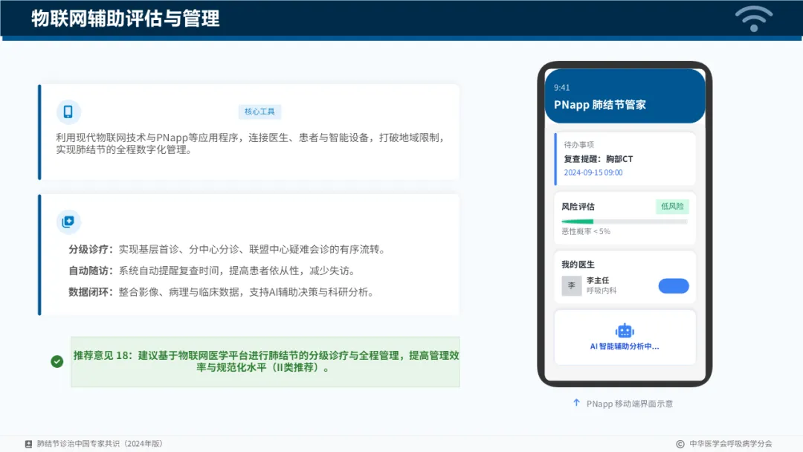
Task: Click the 推荐意见 18 green recommendation box
Action: tap(265, 361)
